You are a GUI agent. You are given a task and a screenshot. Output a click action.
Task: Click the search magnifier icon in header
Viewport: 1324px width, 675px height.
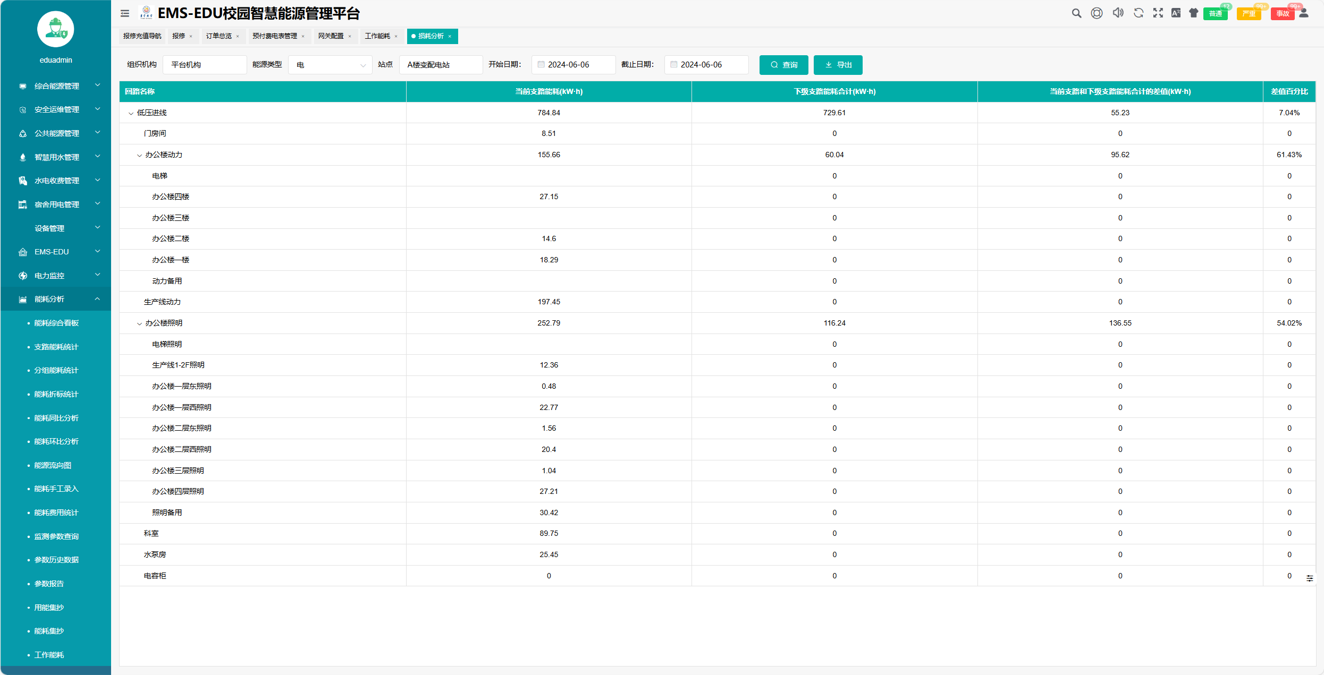[1076, 13]
